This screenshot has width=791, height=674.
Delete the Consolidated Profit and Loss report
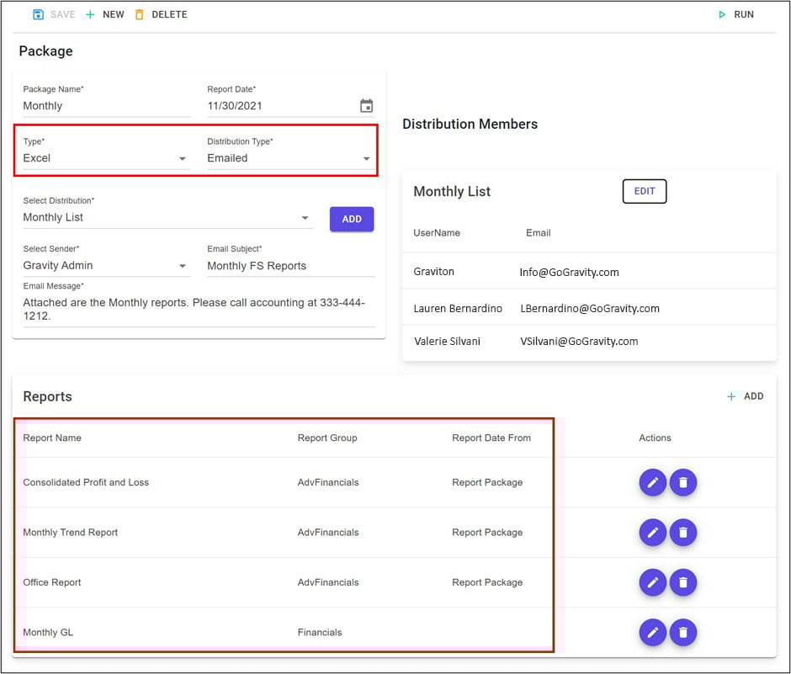click(x=683, y=483)
